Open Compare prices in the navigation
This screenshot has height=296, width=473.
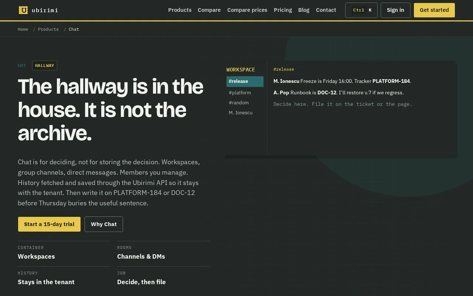coord(247,10)
